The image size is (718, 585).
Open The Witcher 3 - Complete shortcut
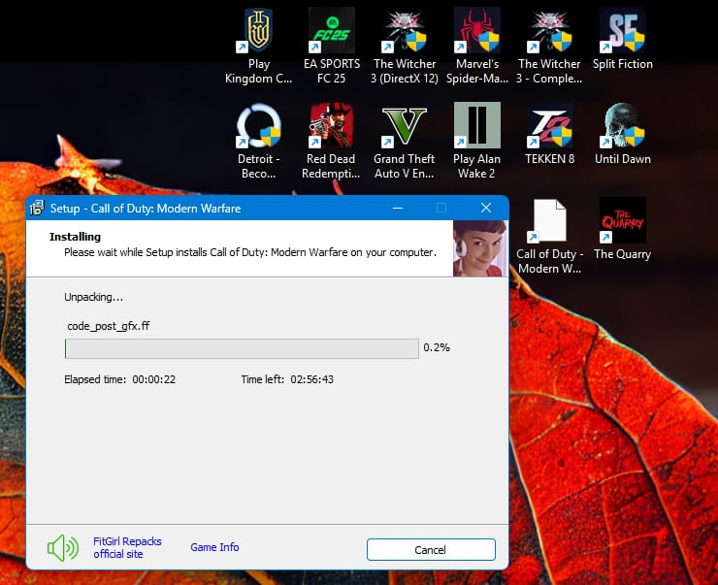(x=549, y=46)
